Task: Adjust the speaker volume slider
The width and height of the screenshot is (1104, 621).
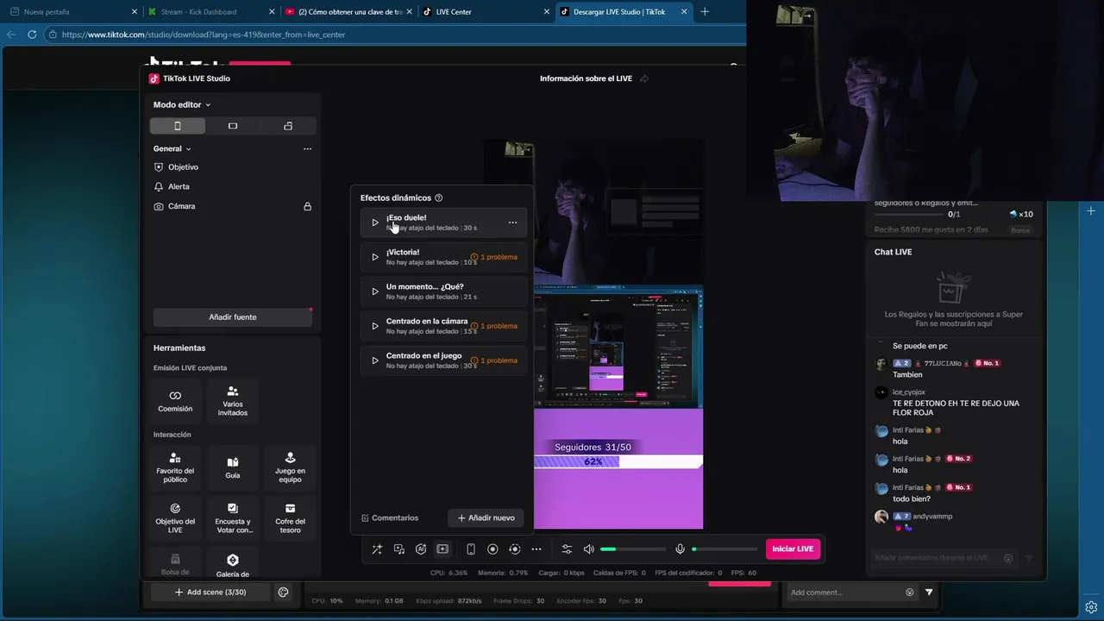Action: click(x=633, y=549)
